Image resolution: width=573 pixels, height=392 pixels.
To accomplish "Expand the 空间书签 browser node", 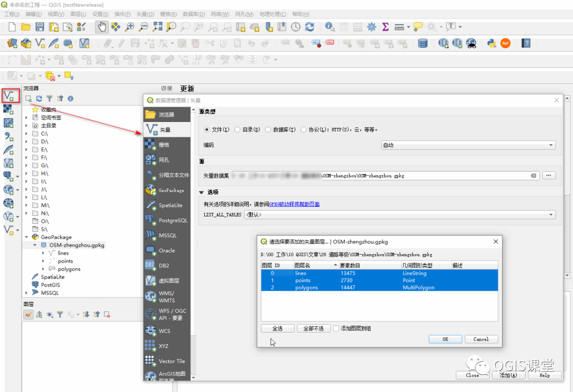I will (27, 118).
